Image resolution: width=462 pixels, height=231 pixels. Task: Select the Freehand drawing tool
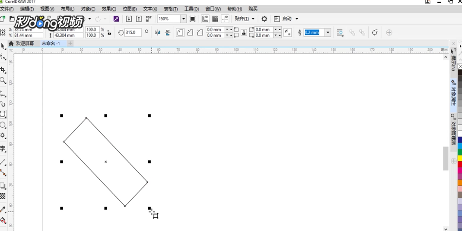coord(3,94)
